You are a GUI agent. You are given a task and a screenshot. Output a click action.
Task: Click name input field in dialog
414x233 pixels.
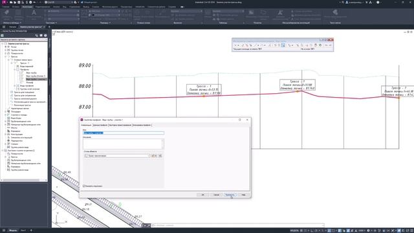[x=124, y=133]
